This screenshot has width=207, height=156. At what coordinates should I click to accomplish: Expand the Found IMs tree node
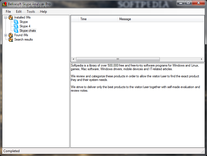point(6,35)
